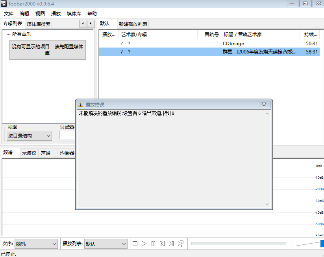Sort by the 播放... column header
The image size is (324, 257).
[x=109, y=35]
